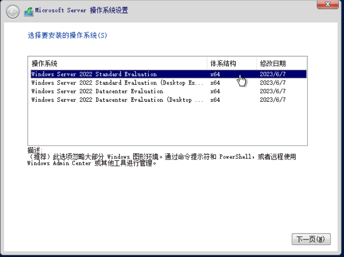The height and width of the screenshot is (257, 344).
Task: Click the x64 cell of the highlighted row
Action: [215, 74]
